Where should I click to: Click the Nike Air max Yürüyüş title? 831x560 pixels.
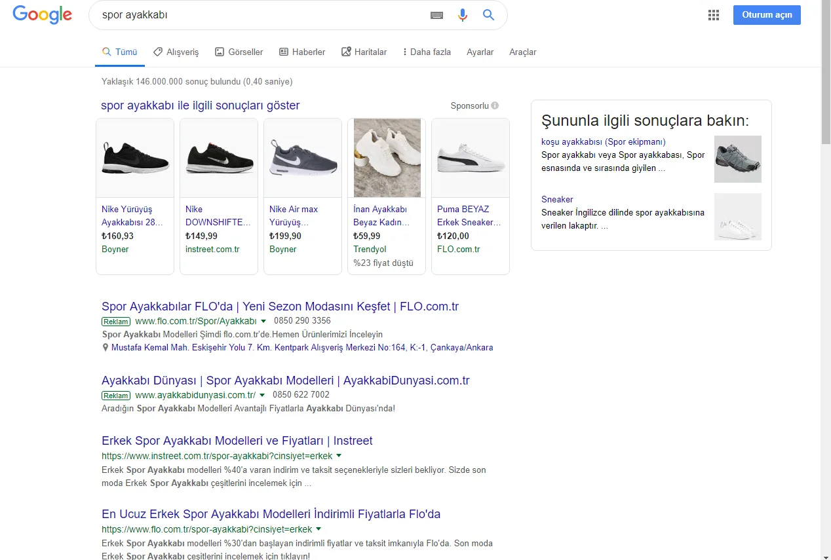point(294,215)
